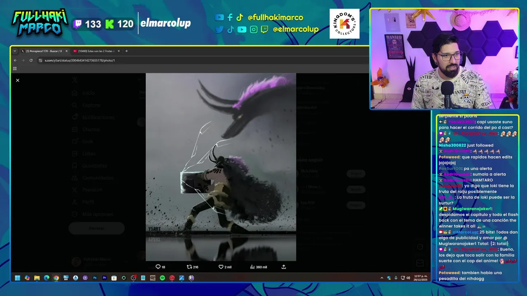Open a new browser tab with plus
This screenshot has height=296, width=527.
pos(126,51)
